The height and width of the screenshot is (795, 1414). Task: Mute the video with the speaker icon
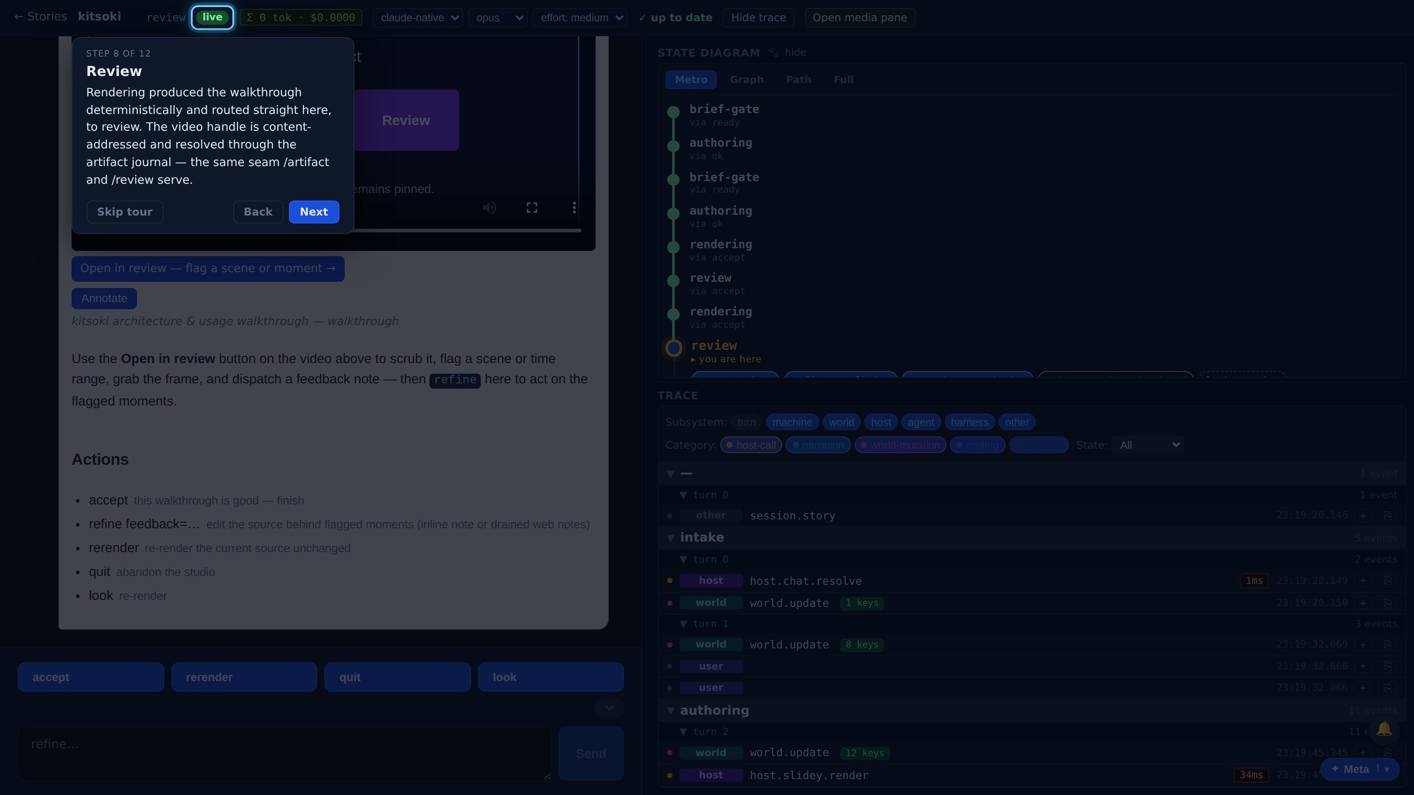(489, 208)
